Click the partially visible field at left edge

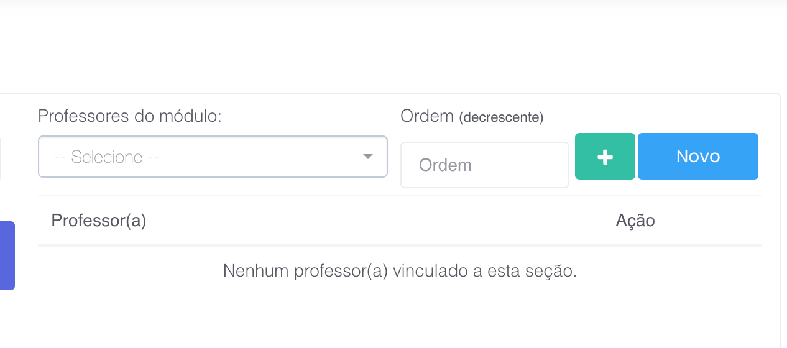point(1,158)
